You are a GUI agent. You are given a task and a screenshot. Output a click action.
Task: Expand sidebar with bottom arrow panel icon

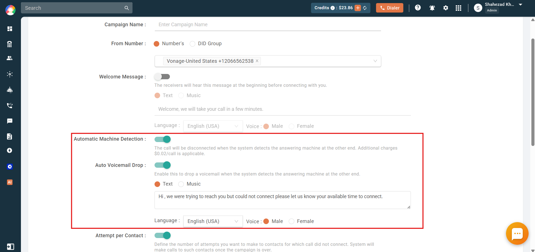pos(10,247)
